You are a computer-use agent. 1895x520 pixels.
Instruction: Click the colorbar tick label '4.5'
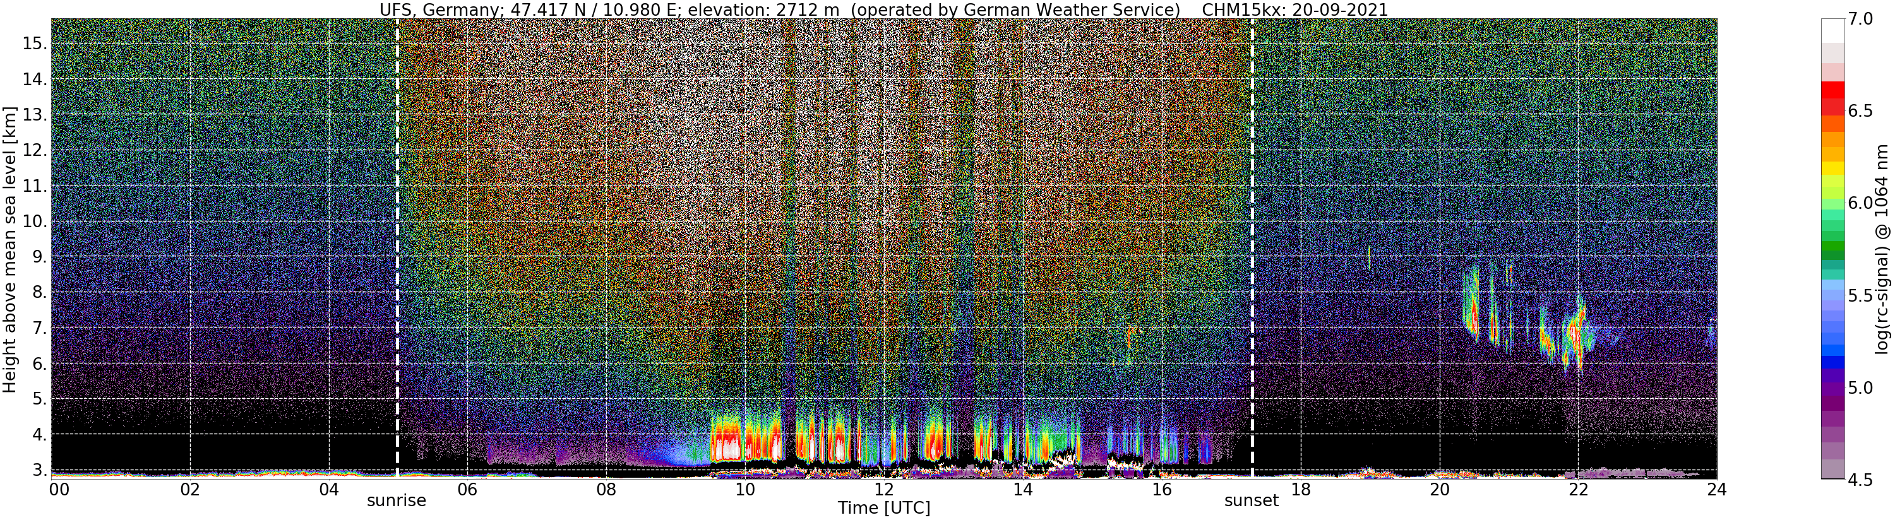point(1860,480)
